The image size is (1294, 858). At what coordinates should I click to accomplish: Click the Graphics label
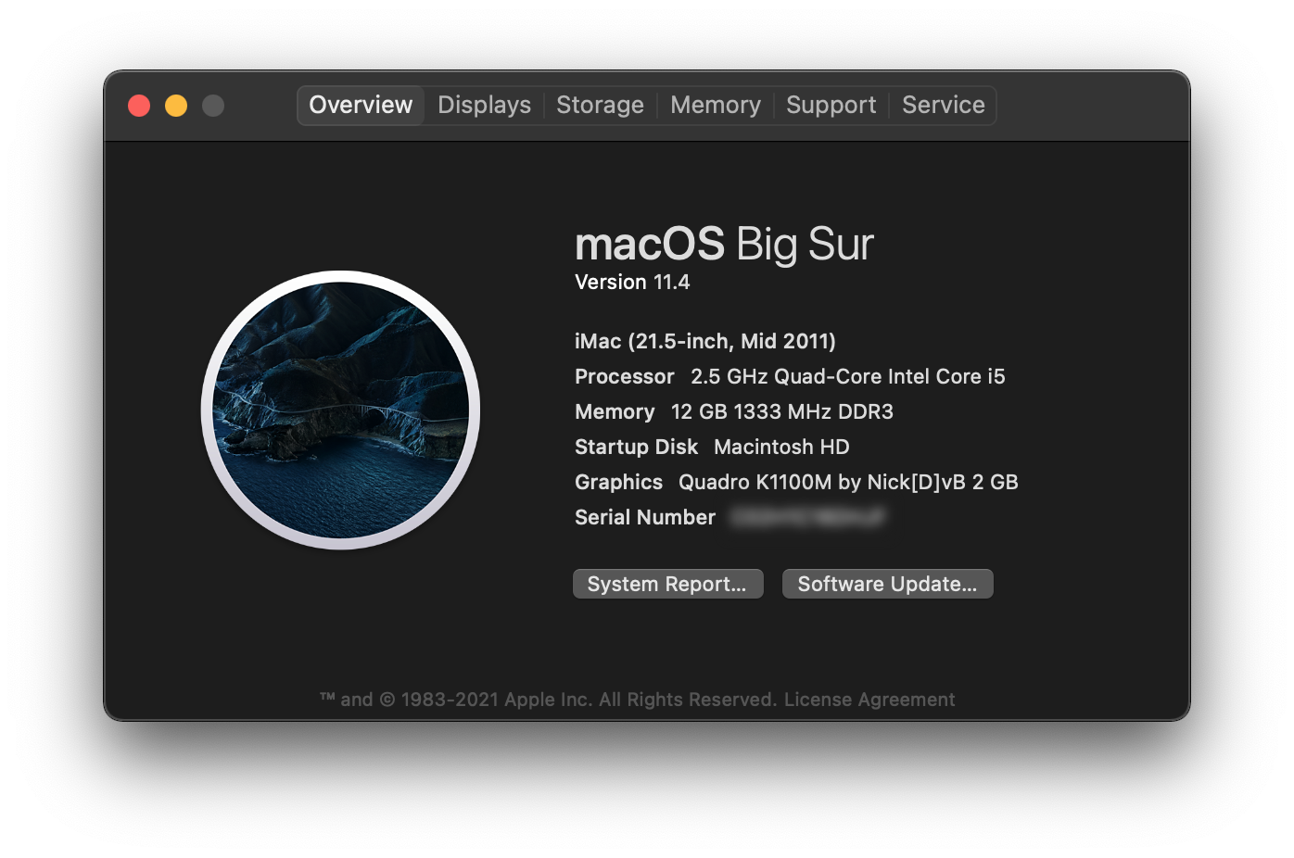pos(618,482)
